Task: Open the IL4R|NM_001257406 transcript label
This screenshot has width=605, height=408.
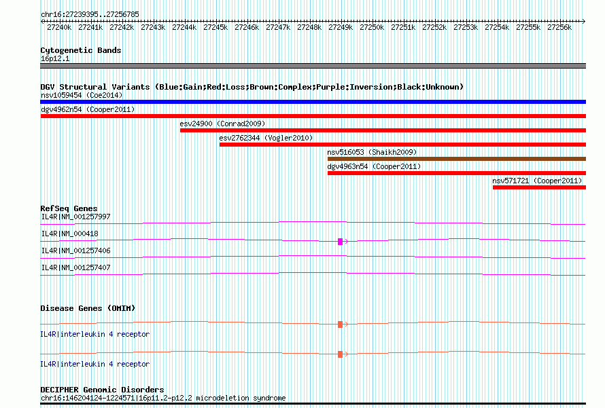Action: 75,251
